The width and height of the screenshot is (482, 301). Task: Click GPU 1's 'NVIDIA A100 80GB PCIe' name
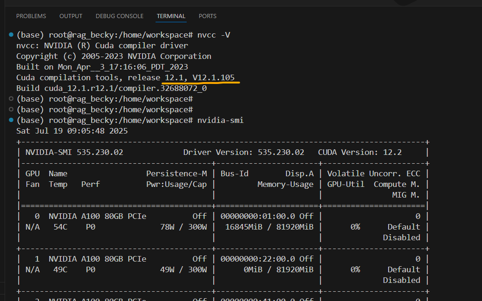click(98, 259)
